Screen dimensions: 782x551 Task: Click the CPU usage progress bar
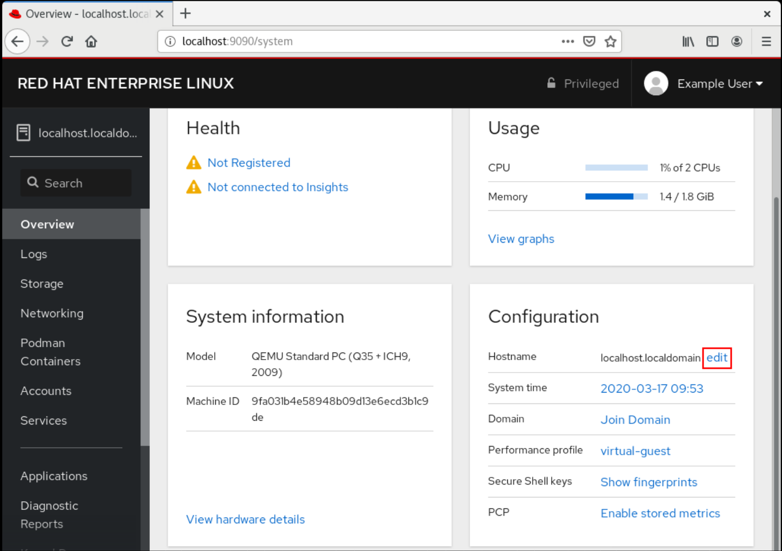click(617, 168)
